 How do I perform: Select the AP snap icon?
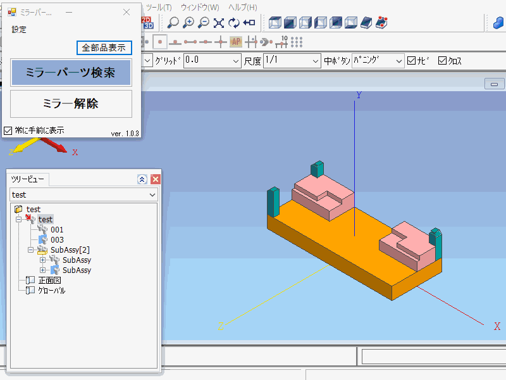pos(236,42)
